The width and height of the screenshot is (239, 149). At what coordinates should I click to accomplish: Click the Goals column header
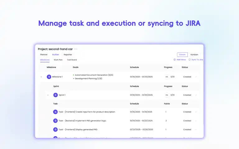(x=76, y=67)
